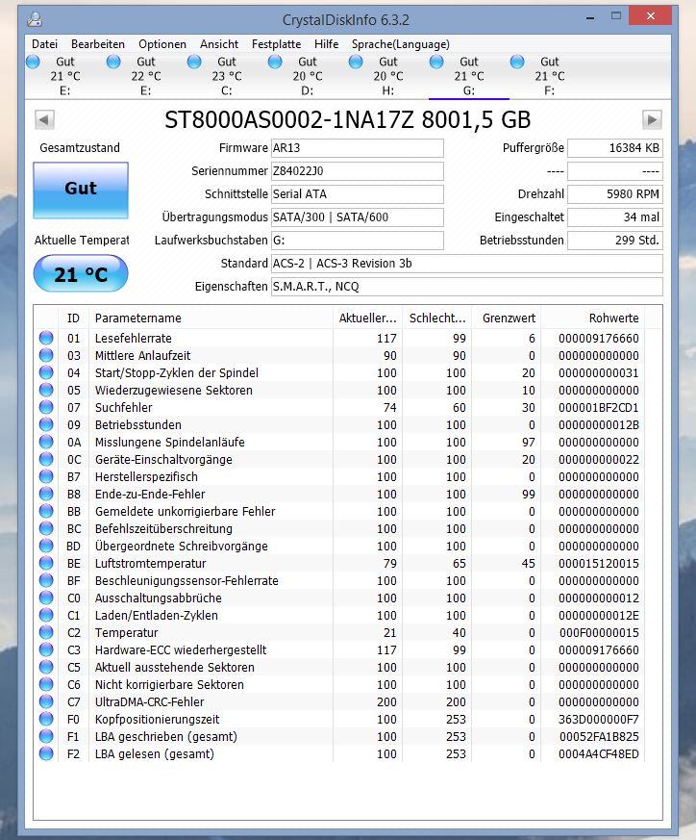The height and width of the screenshot is (840, 696).
Task: Click the Betriebsstunden value 299 Std.
Action: coord(614,240)
